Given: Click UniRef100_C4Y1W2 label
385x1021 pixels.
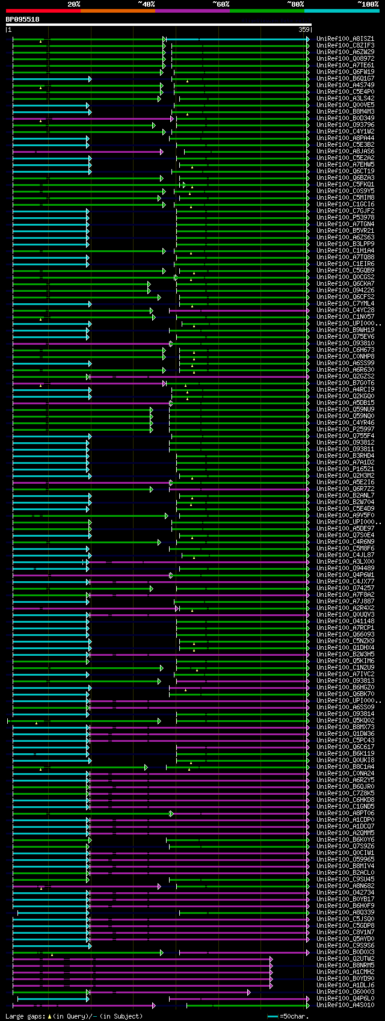Looking at the screenshot, I should (x=345, y=131).
